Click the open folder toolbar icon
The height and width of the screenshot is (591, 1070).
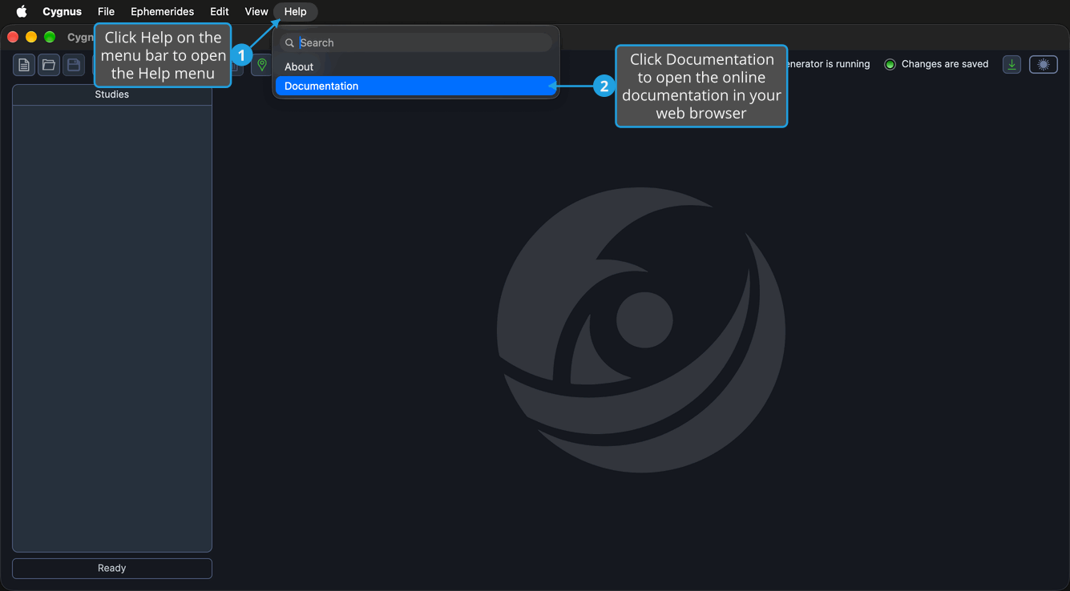[x=49, y=65]
